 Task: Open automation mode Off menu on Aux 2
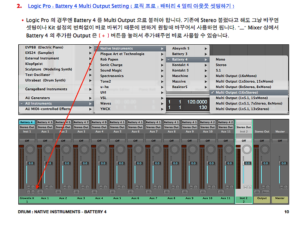click(63, 141)
